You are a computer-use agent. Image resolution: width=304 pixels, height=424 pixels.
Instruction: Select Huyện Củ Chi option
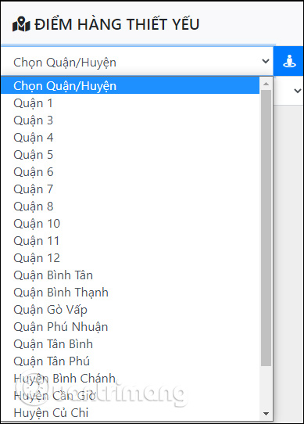131,412
